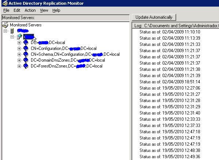Click the Monitored Servers root icon

point(5,25)
